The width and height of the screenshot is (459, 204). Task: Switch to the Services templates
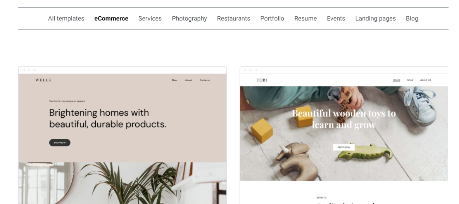click(150, 19)
